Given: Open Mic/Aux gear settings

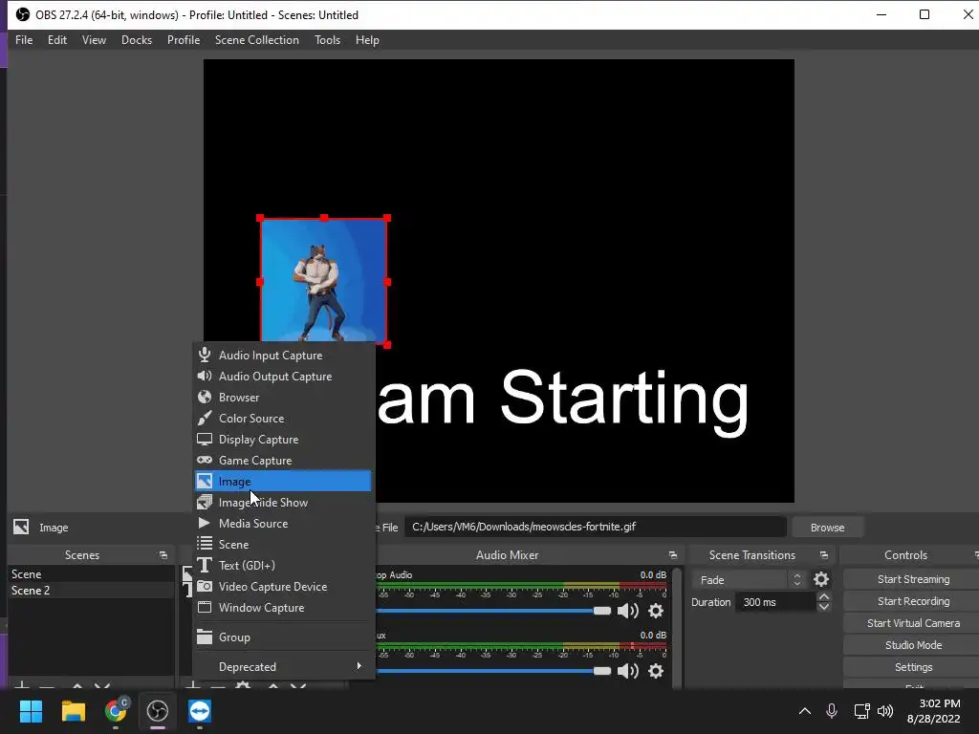Looking at the screenshot, I should (x=656, y=671).
